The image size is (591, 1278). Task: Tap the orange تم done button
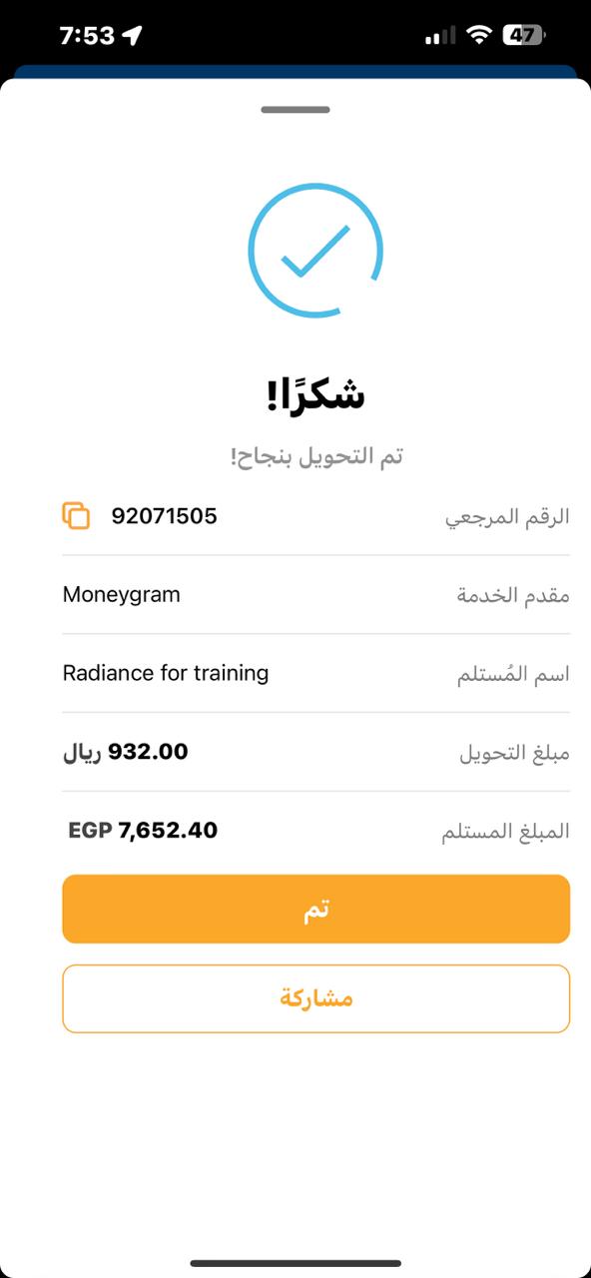315,910
